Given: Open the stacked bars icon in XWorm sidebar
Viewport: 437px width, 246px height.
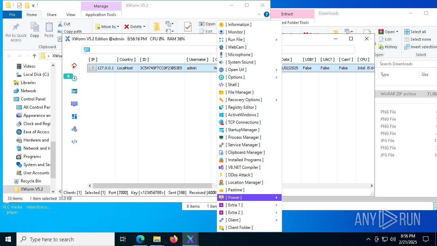Looking at the screenshot, I should pos(74,91).
